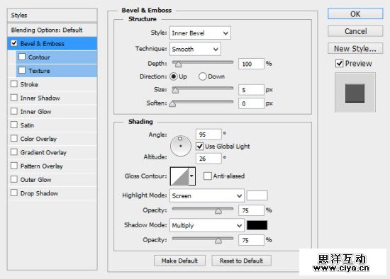This screenshot has width=390, height=279.
Task: Click the New Style... button
Action: pyautogui.click(x=355, y=49)
